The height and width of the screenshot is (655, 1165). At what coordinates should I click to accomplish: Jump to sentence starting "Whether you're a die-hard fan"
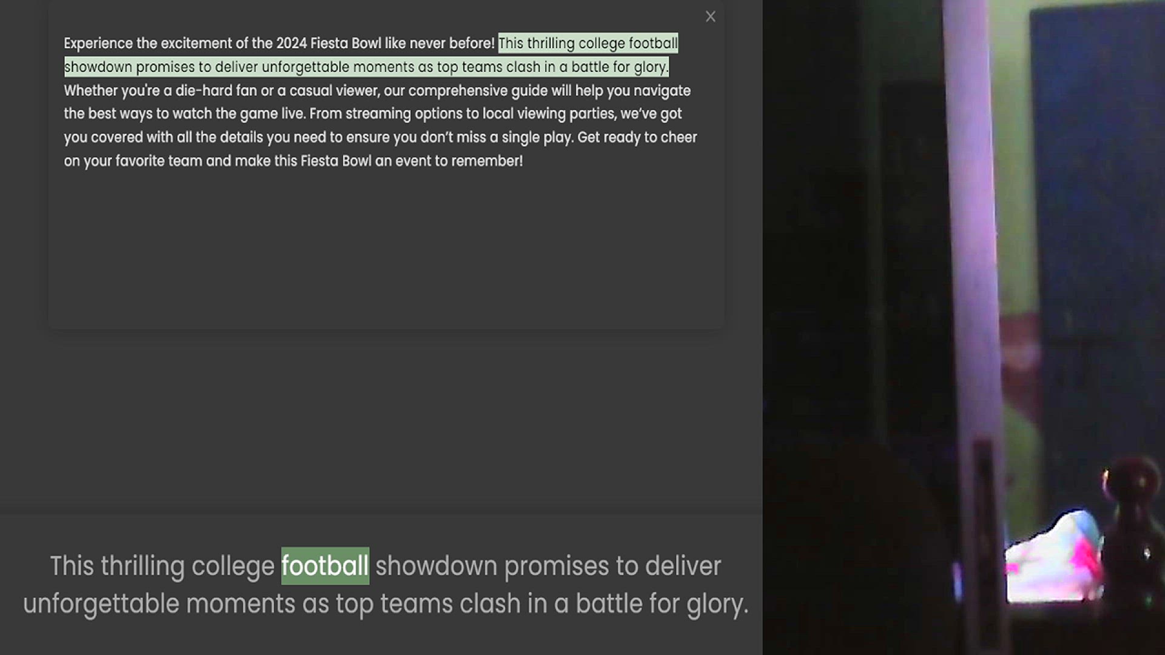point(377,102)
